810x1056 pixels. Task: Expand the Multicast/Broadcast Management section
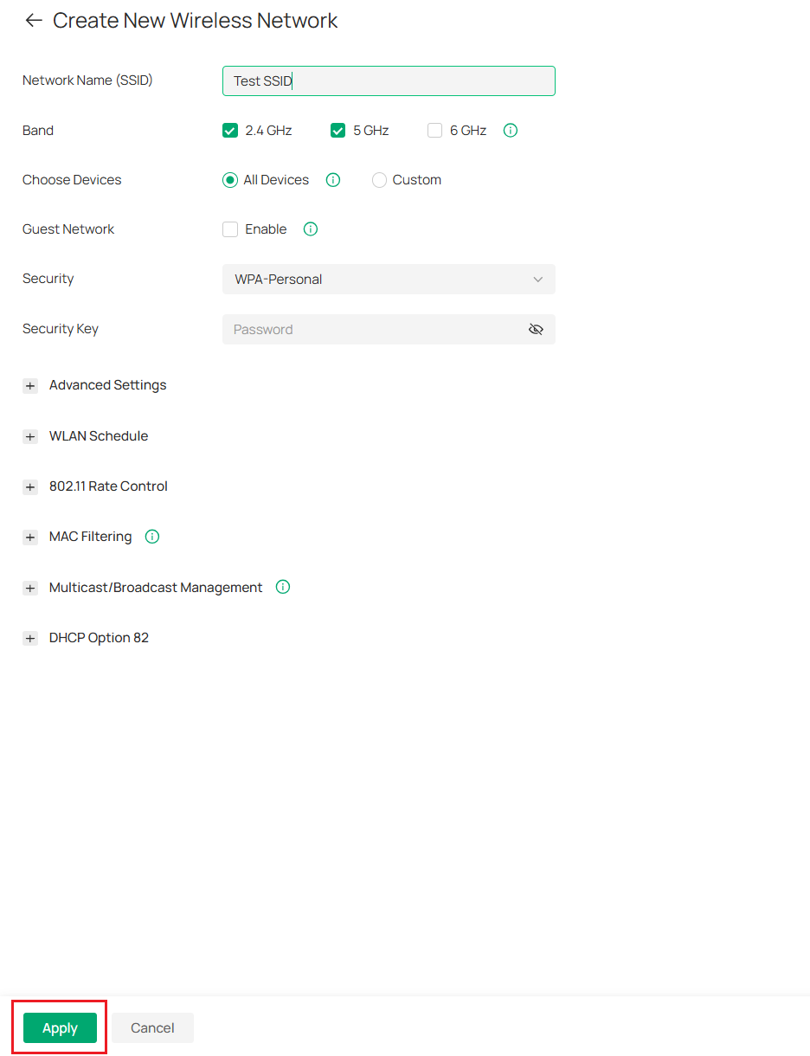30,589
